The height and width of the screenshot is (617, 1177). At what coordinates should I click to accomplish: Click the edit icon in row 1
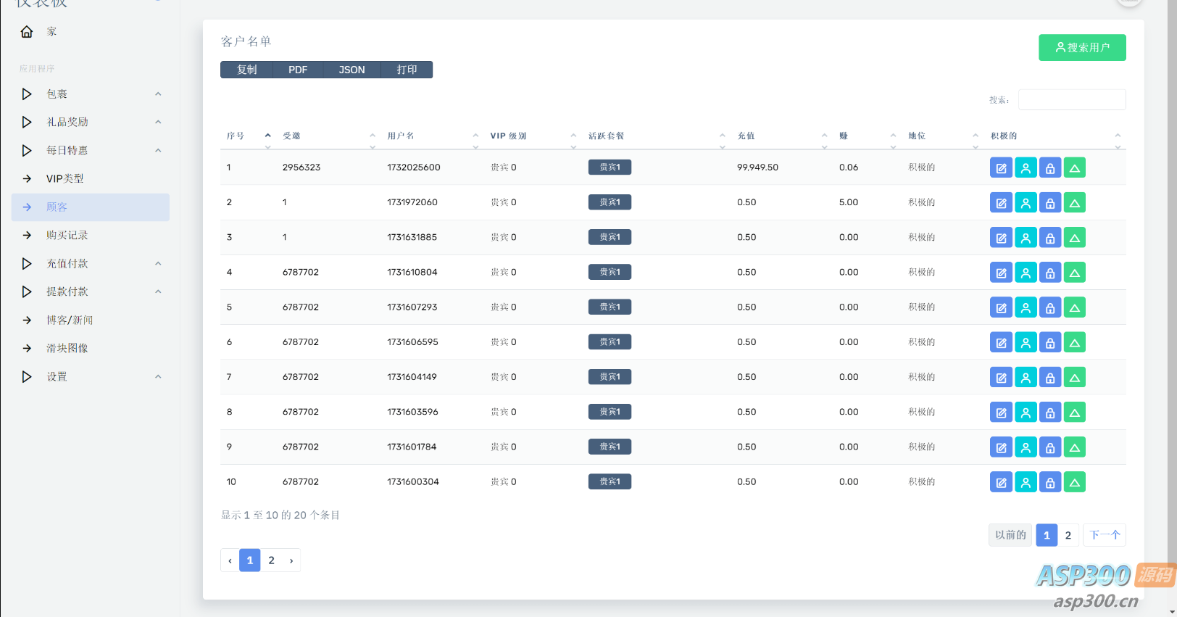pos(1001,168)
